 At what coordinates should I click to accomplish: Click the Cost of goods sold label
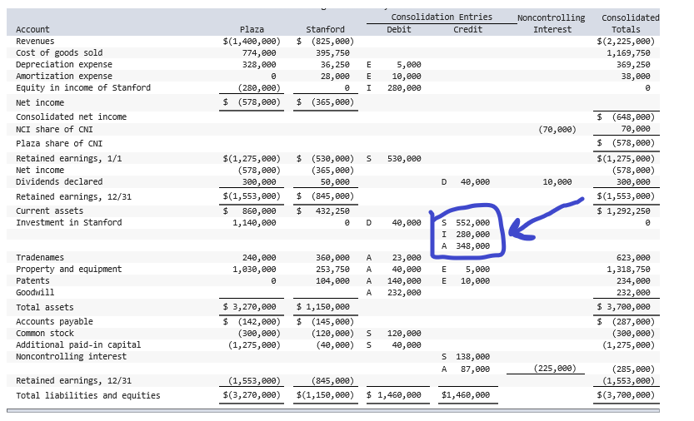[59, 52]
